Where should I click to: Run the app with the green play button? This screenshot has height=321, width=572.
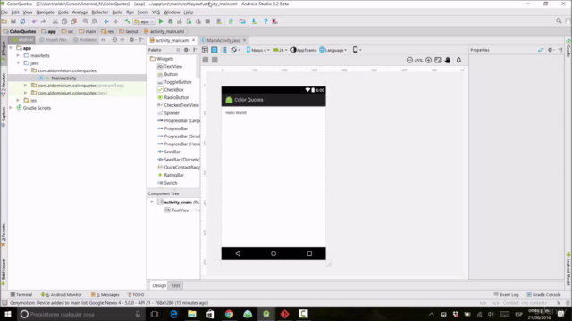(x=161, y=21)
